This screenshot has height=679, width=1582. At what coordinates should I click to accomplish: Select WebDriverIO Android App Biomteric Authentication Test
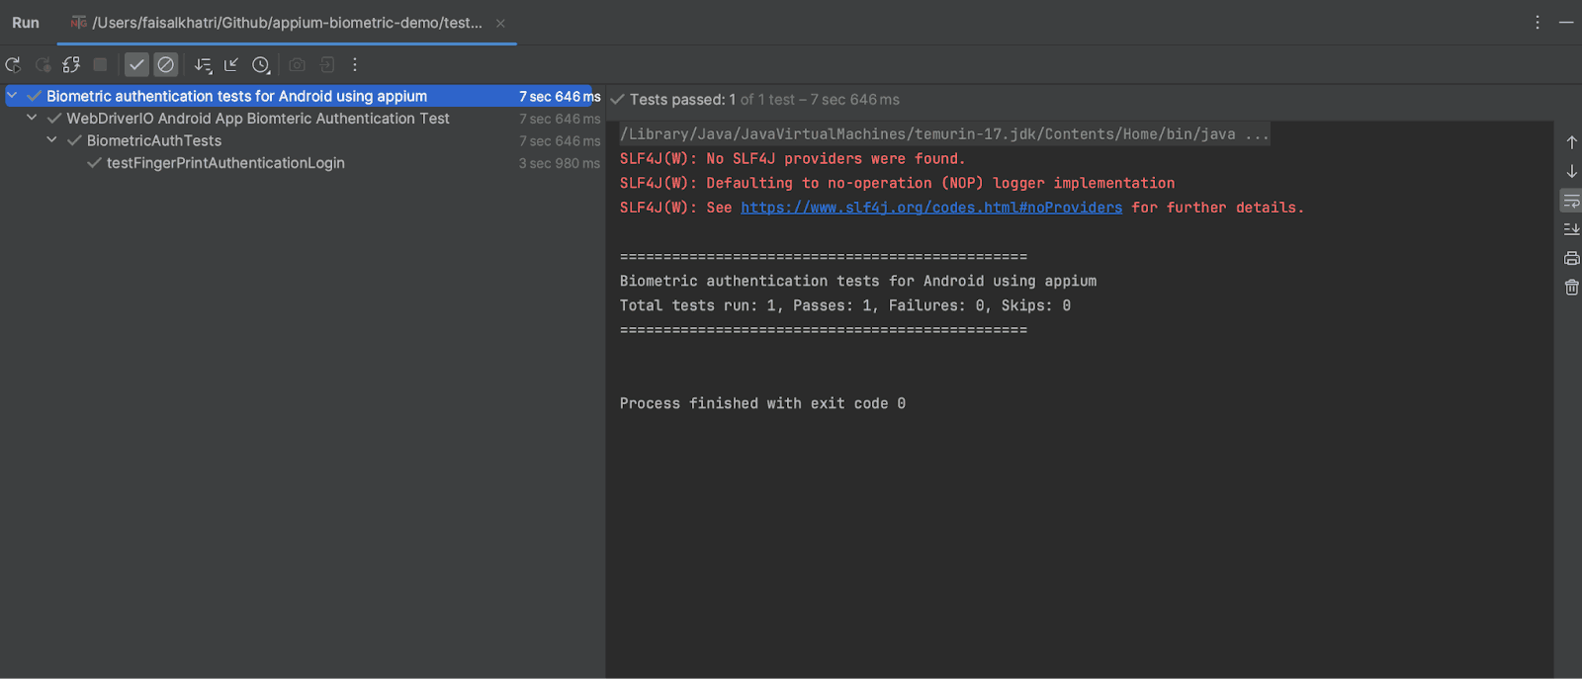point(258,119)
